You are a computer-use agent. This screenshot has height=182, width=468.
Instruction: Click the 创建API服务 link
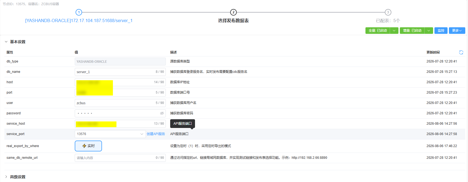pos(156,134)
